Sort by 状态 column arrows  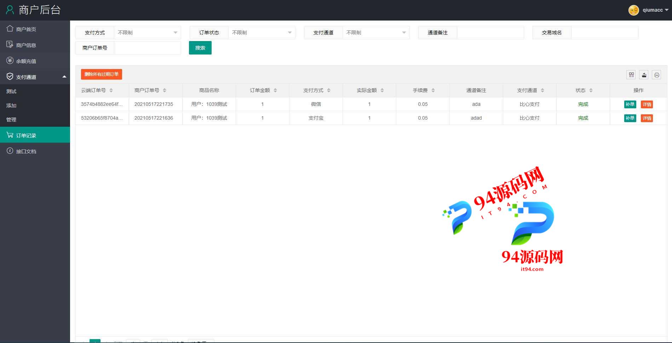pyautogui.click(x=591, y=90)
